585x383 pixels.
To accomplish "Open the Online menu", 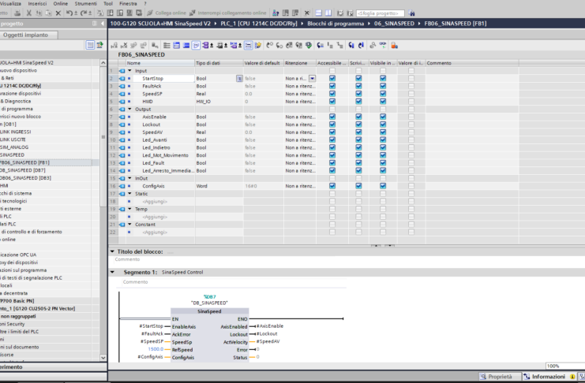I will tap(61, 3).
